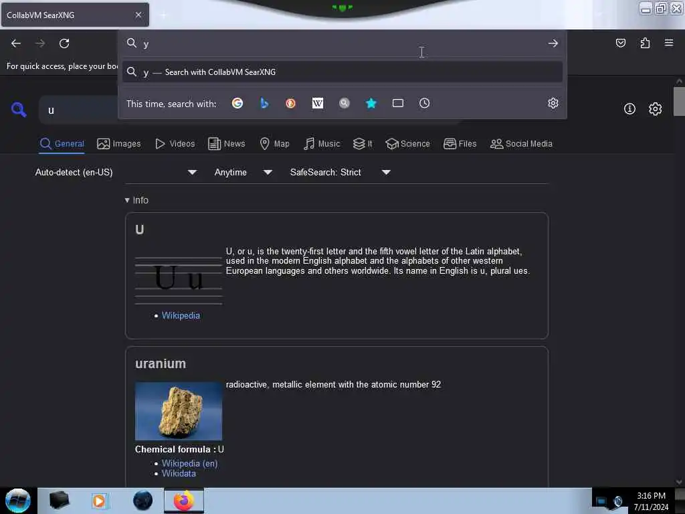Open search settings gear in the URL dropdown
685x514 pixels.
click(x=553, y=103)
